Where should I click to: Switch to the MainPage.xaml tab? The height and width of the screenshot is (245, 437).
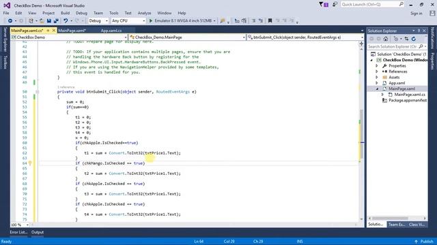(72, 31)
